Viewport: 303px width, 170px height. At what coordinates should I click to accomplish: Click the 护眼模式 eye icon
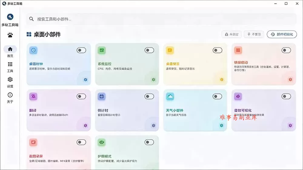[x=102, y=142]
